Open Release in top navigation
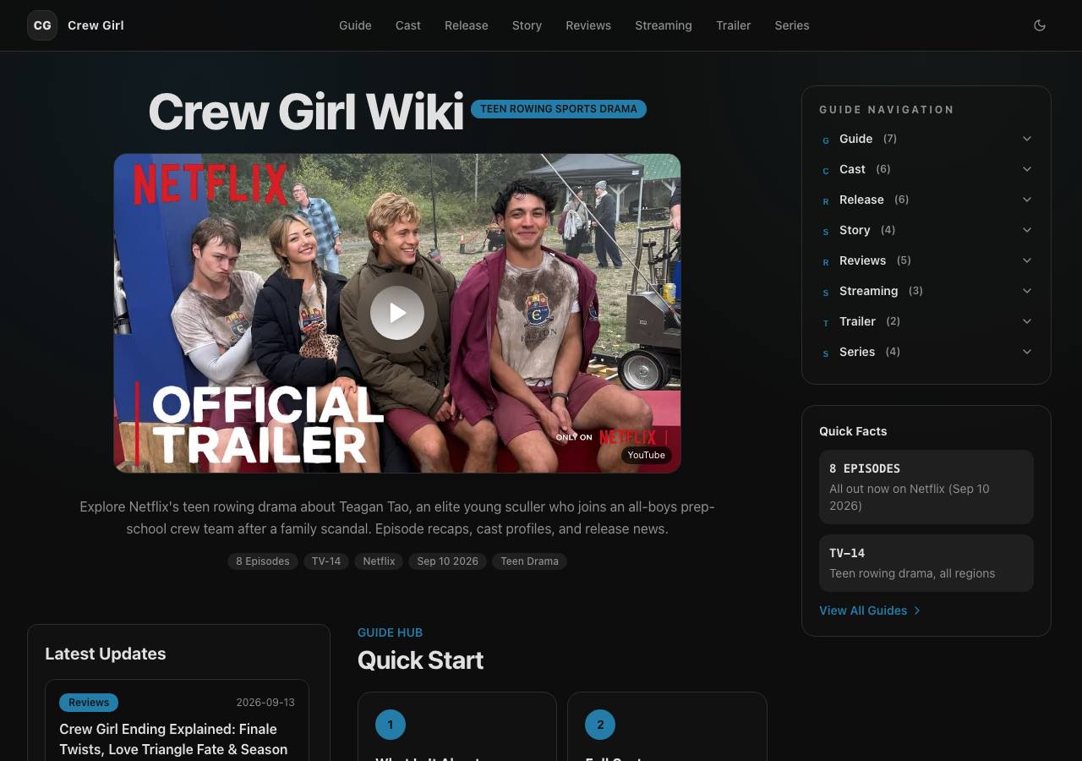This screenshot has height=761, width=1082. 467,25
